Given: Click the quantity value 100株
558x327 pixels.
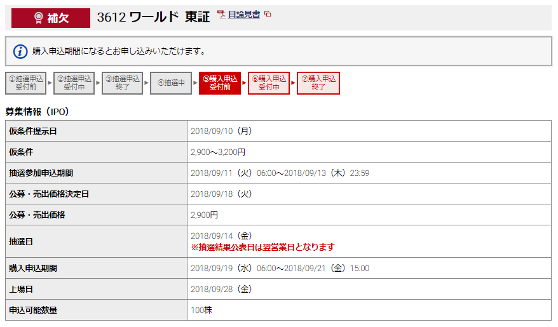Looking at the screenshot, I should click(x=201, y=310).
